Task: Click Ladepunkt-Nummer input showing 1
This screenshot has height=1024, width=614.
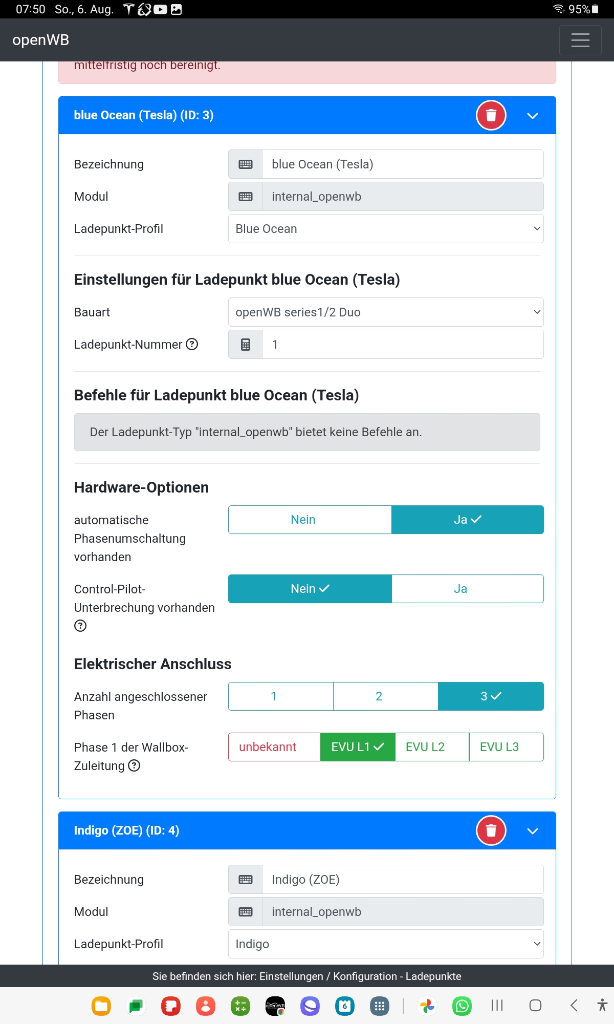Action: click(x=403, y=345)
